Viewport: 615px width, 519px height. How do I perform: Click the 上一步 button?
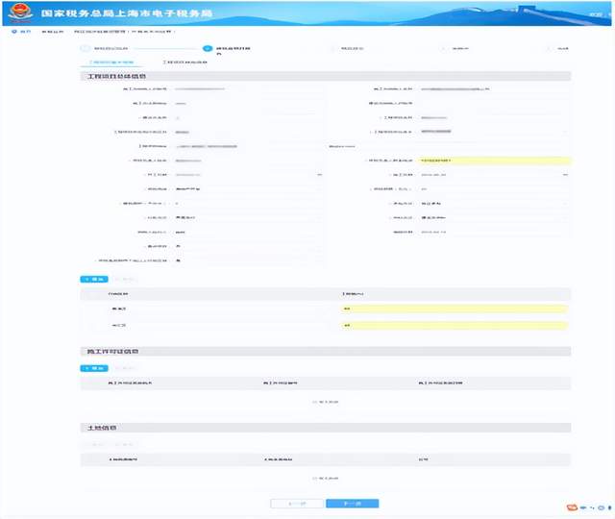[x=297, y=504]
